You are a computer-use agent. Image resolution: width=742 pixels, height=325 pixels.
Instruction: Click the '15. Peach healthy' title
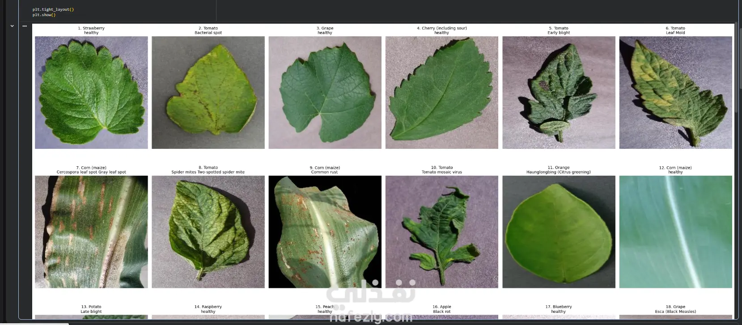[x=325, y=309]
